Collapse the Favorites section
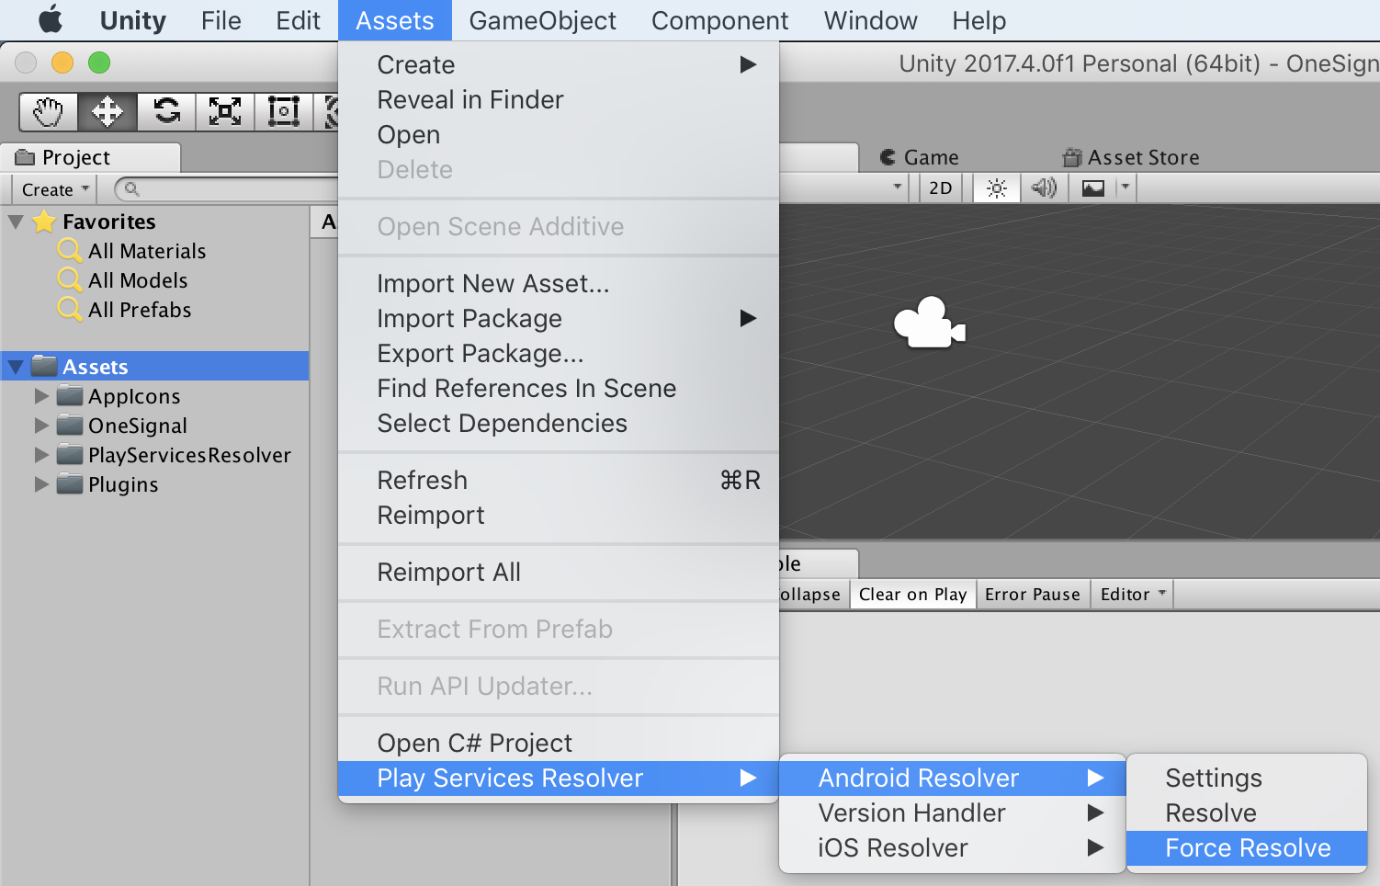 pyautogui.click(x=16, y=221)
